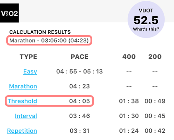The height and width of the screenshot is (140, 174).
Task: Open the Threshold pace type link
Action: click(x=22, y=101)
